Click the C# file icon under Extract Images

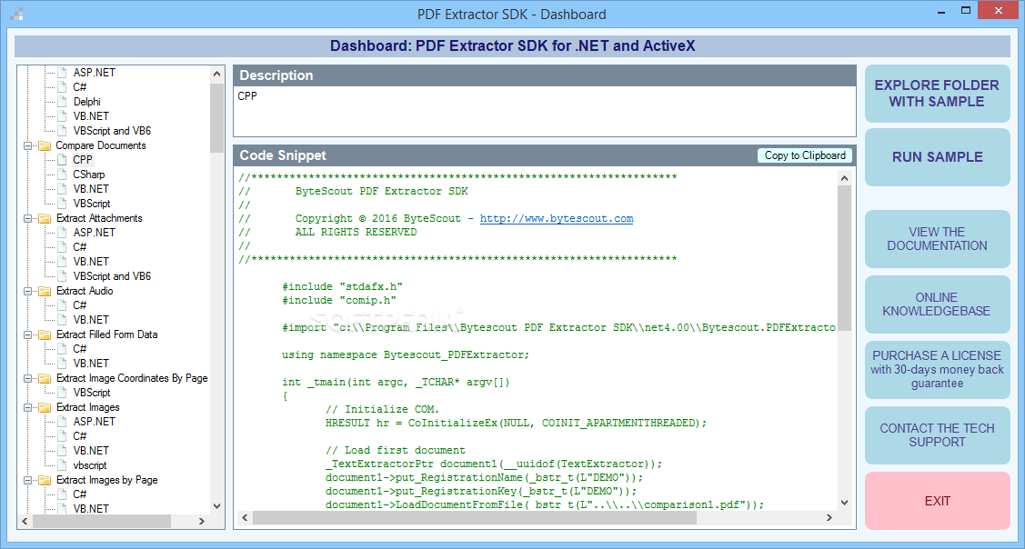click(62, 436)
